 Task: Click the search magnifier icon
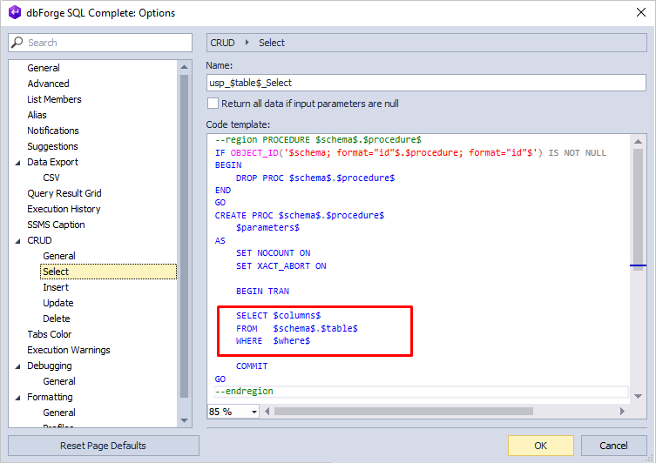pyautogui.click(x=17, y=42)
